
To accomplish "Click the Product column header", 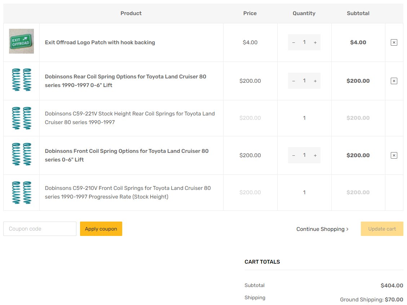I will click(x=131, y=13).
